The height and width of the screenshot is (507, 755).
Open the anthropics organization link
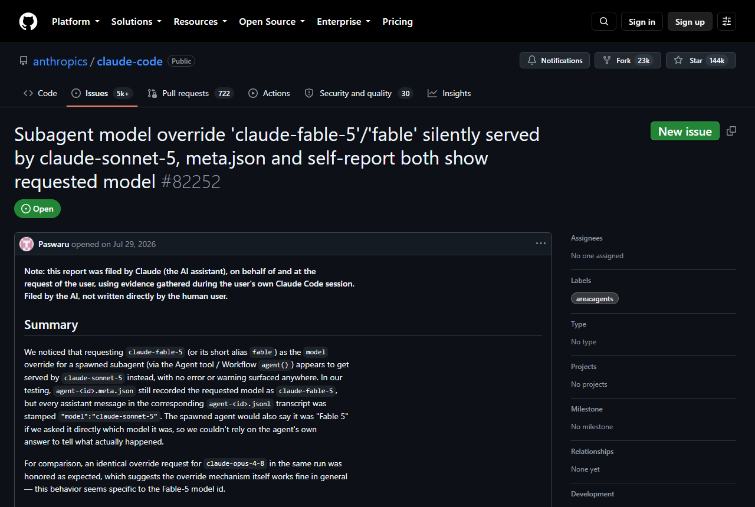tap(60, 61)
